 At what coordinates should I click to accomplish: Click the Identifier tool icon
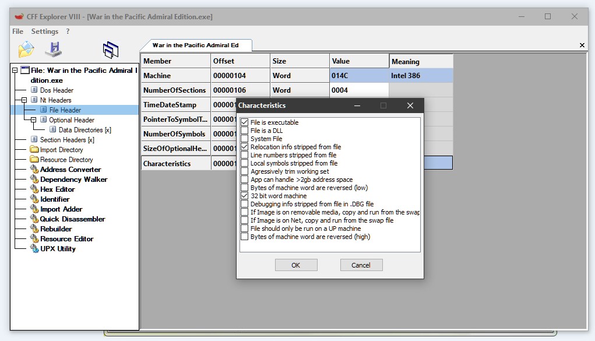pyautogui.click(x=34, y=199)
